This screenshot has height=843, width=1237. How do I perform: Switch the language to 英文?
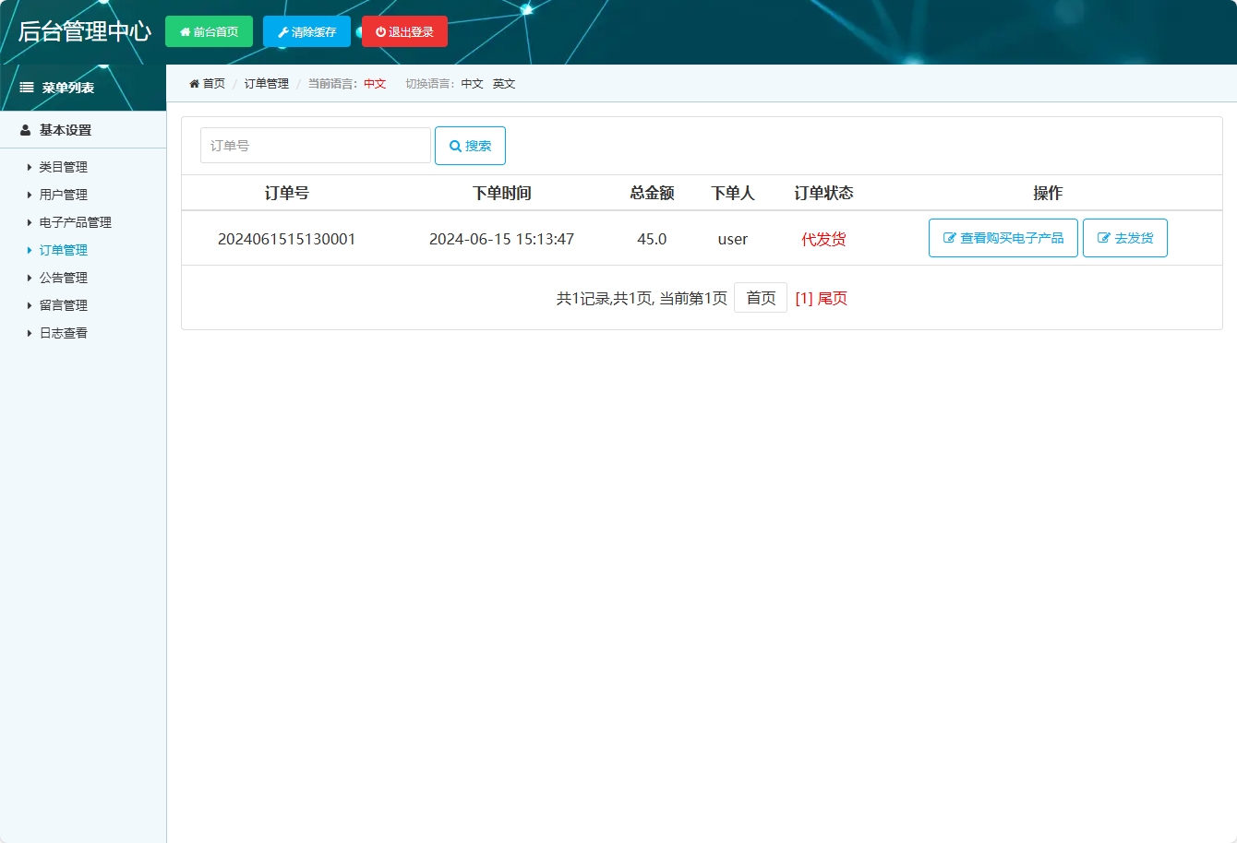click(503, 83)
